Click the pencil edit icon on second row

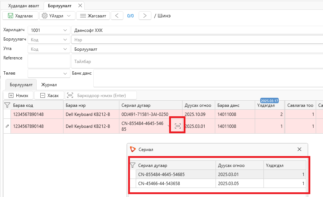(7, 126)
